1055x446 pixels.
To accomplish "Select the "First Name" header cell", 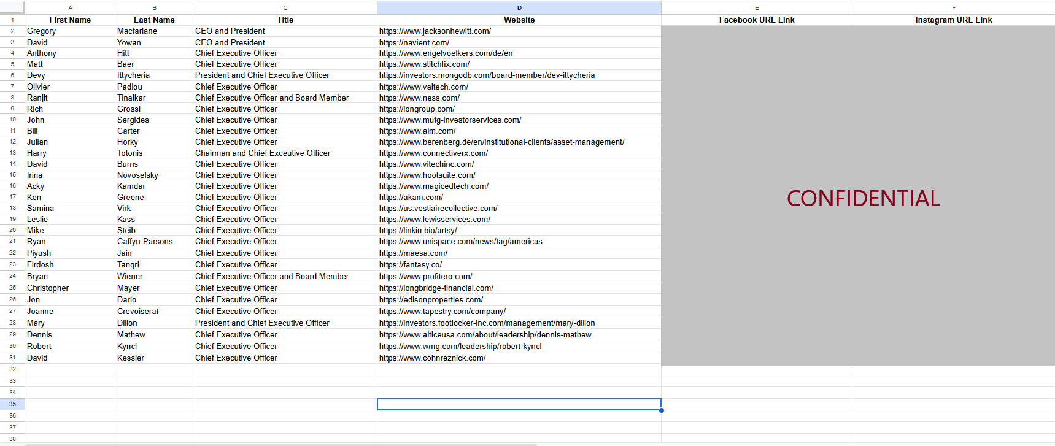I will 70,20.
